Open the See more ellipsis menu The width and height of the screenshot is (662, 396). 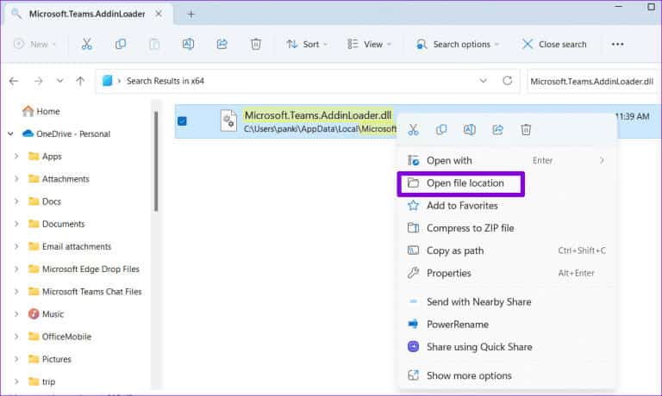[x=617, y=44]
